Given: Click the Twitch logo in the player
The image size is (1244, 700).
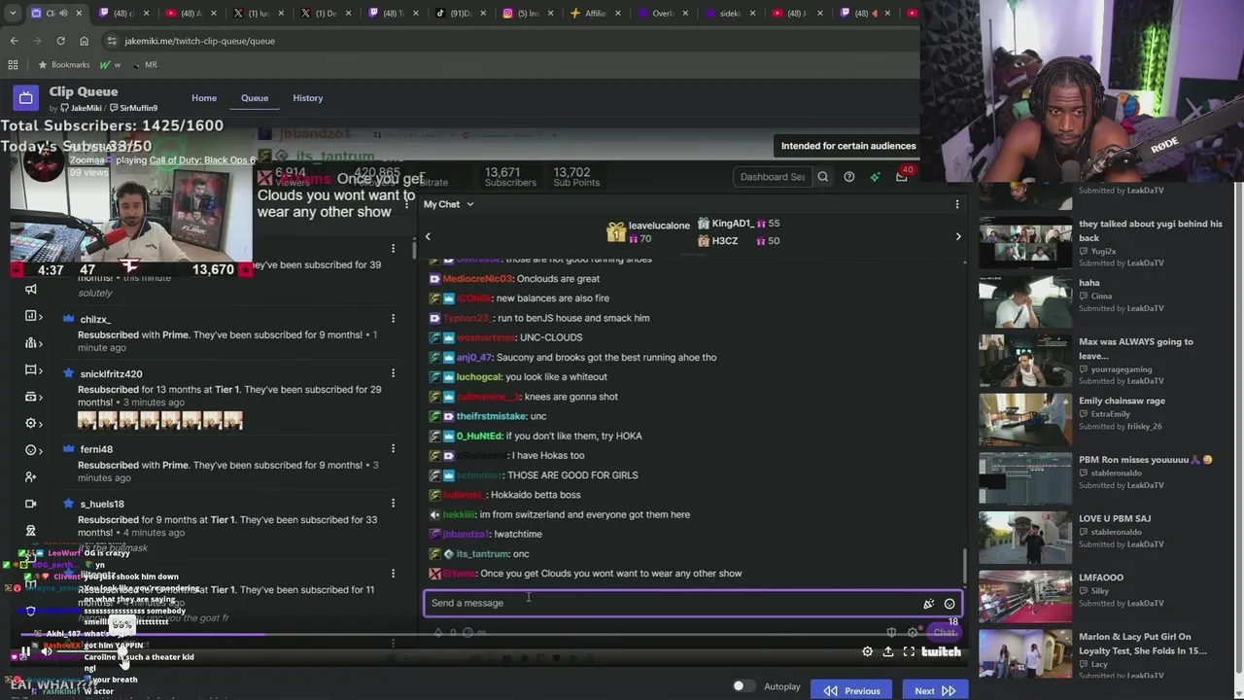Looking at the screenshot, I should (x=941, y=652).
